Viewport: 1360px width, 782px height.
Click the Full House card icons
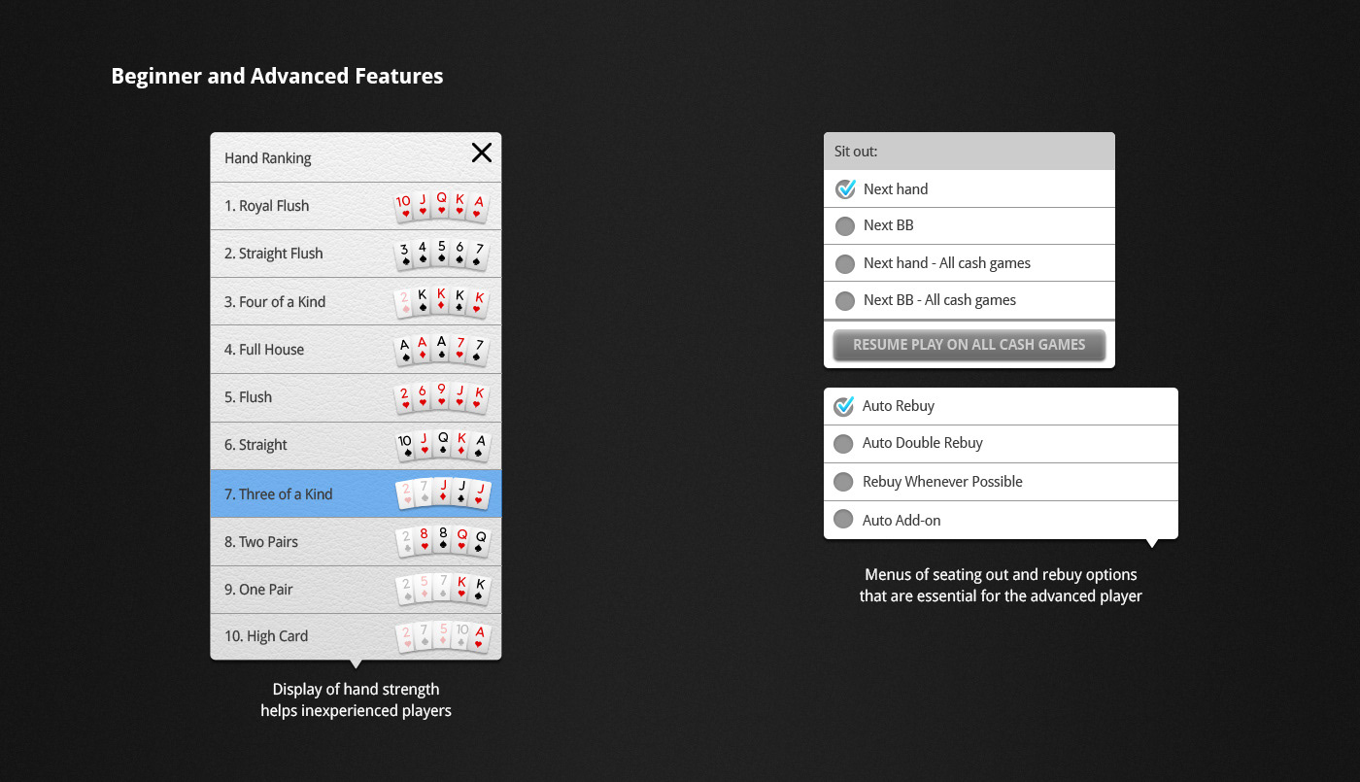point(441,350)
